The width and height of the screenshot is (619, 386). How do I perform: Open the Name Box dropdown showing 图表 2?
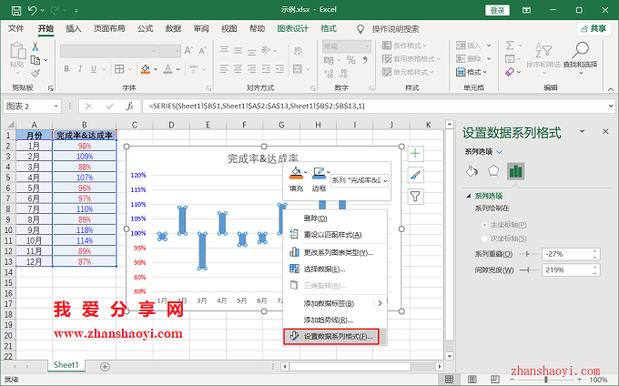[x=56, y=107]
